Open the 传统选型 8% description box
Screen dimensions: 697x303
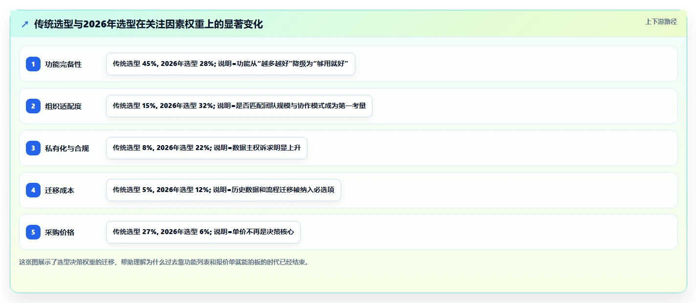point(206,148)
